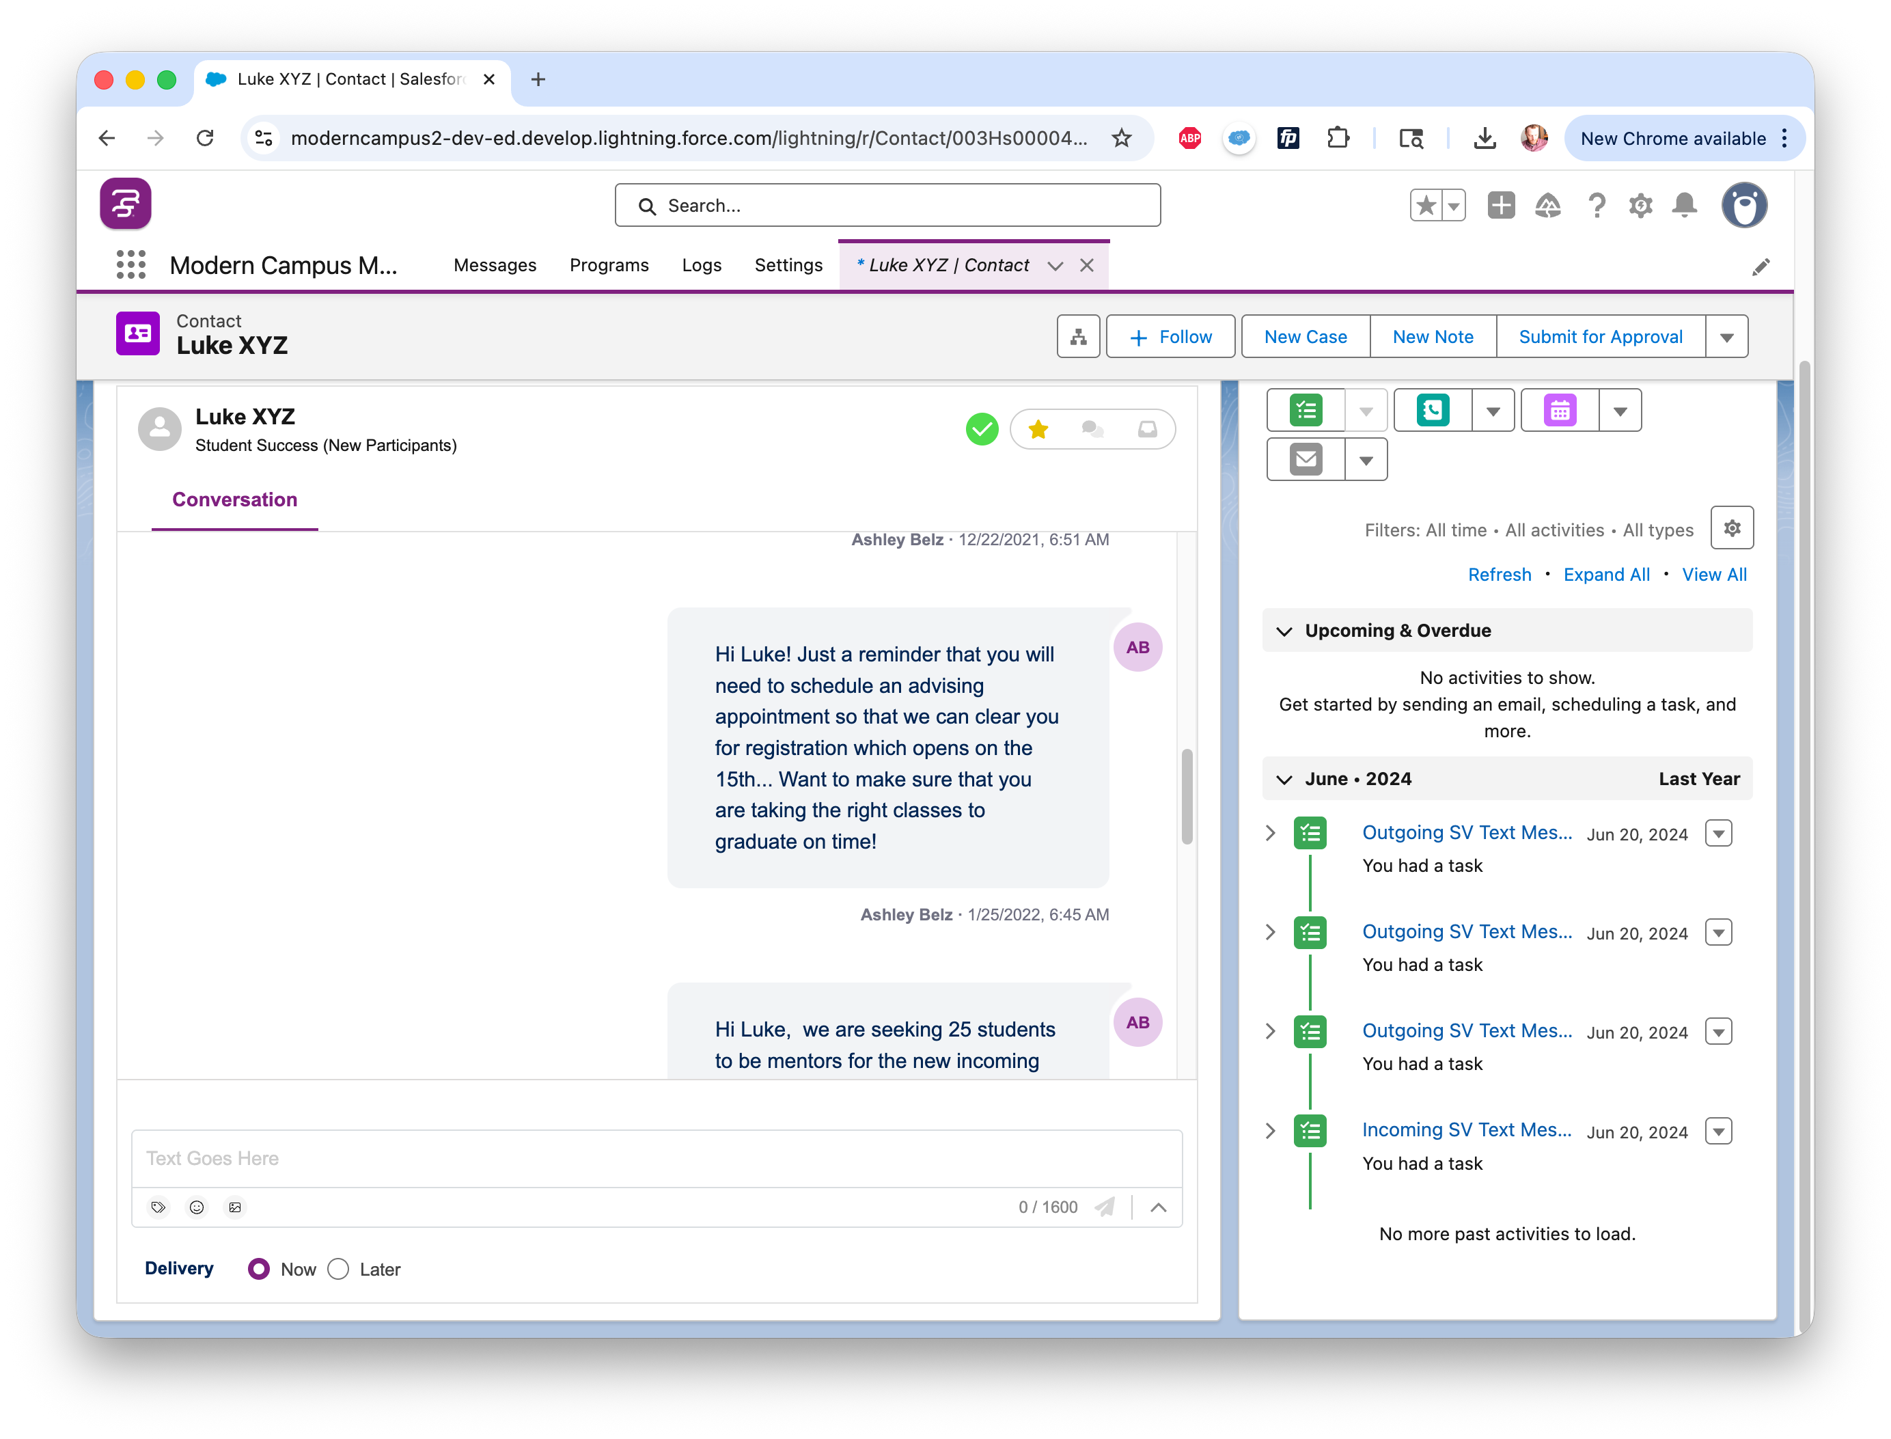This screenshot has height=1439, width=1891.
Task: Click the New Task icon in activity panel
Action: (1306, 410)
